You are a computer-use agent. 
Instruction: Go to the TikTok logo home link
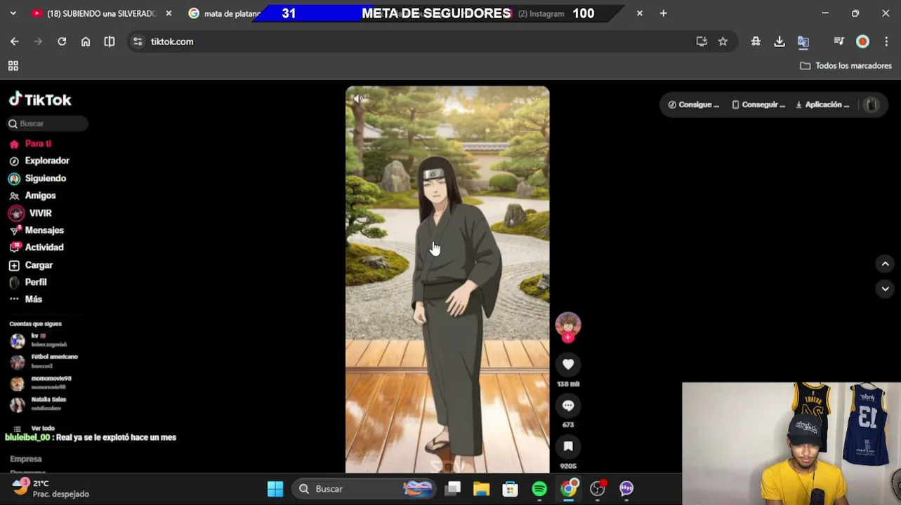(40, 100)
